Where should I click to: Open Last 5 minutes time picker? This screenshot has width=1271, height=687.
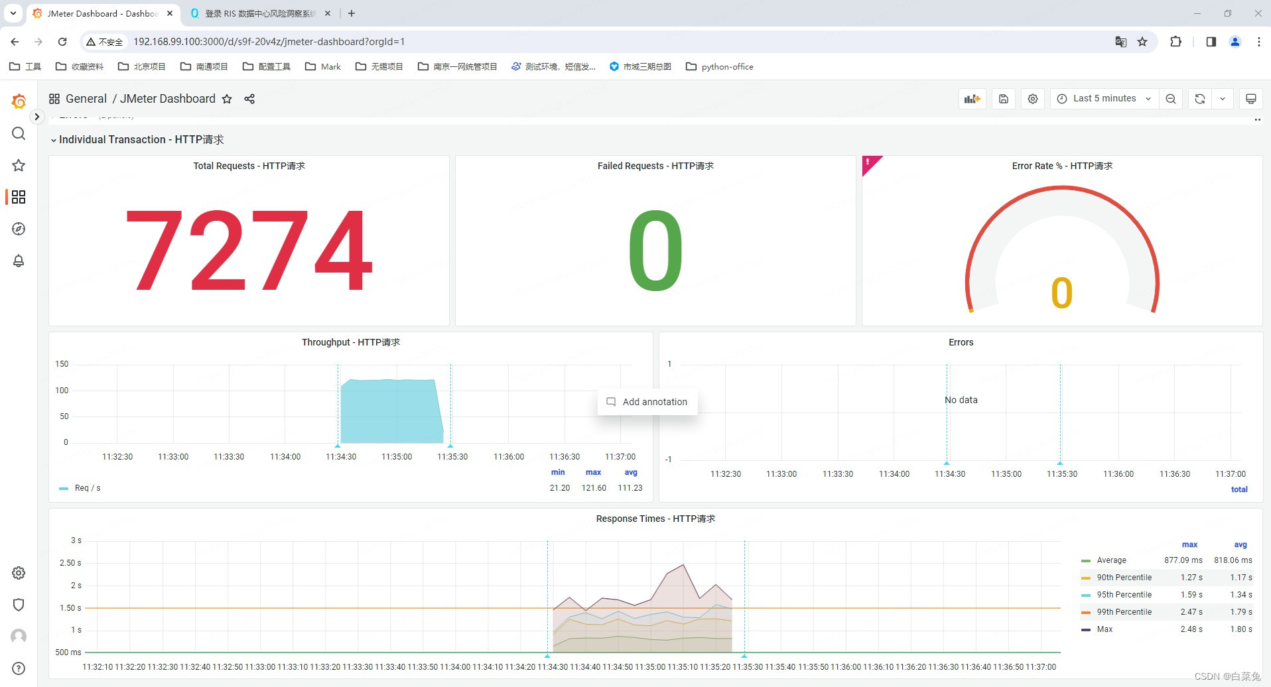tap(1104, 99)
